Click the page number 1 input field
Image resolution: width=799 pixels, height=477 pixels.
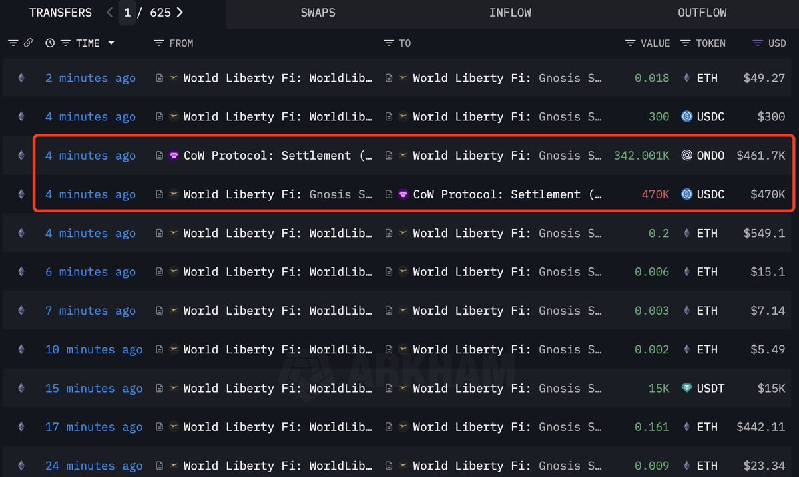click(127, 13)
